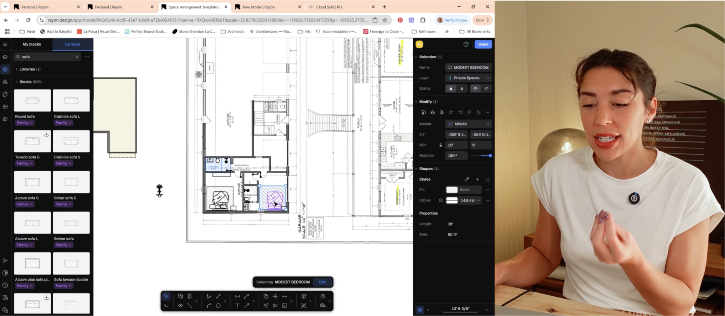The height and width of the screenshot is (316, 725).
Task: Switch to Space Arrangement Template browser tab
Action: pyautogui.click(x=194, y=7)
